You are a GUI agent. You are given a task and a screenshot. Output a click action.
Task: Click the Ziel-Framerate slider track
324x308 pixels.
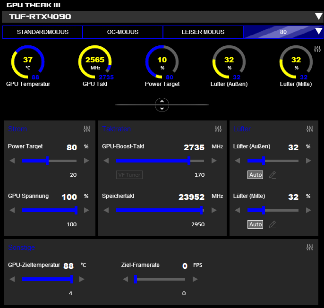pyautogui.click(x=160, y=279)
